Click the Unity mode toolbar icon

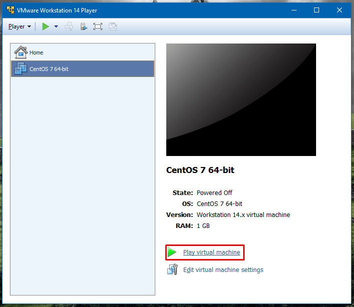[113, 26]
